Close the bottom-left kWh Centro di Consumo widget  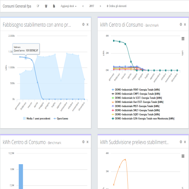[x=87, y=142]
